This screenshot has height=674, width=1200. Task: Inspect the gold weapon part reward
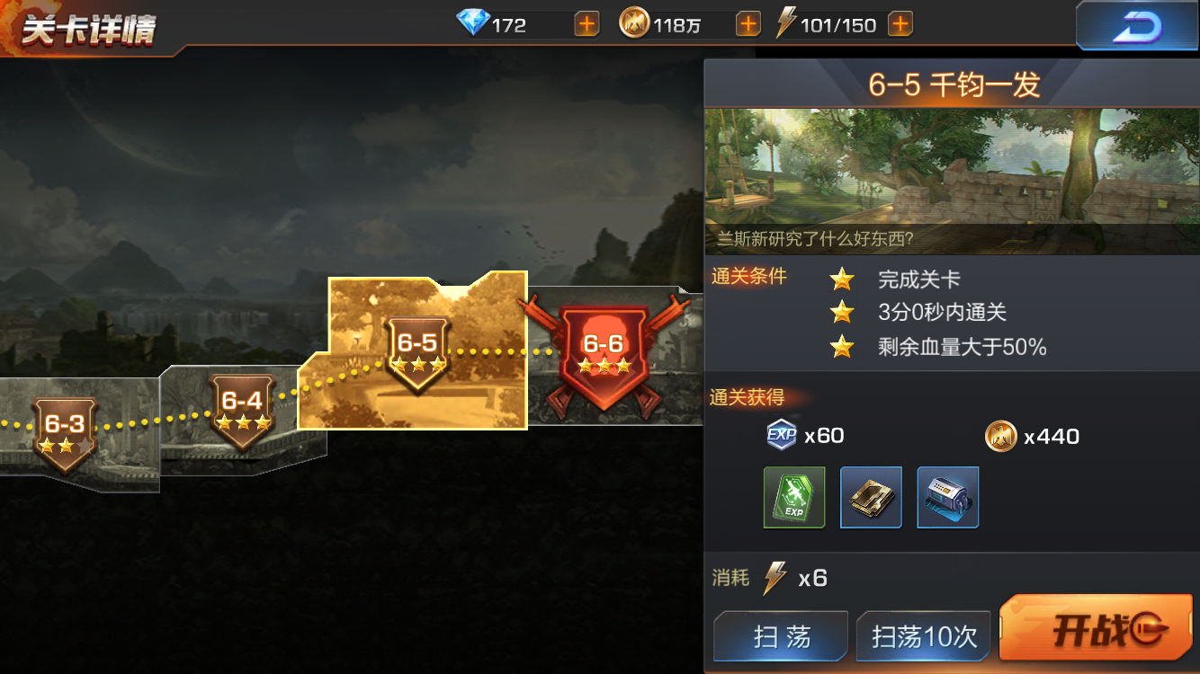[x=871, y=497]
